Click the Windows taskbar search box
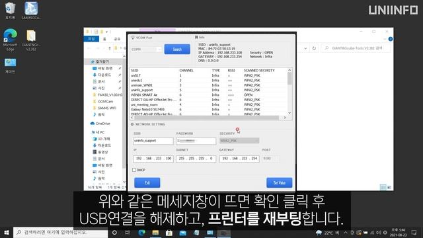The height and width of the screenshot is (238, 423). coord(61,232)
